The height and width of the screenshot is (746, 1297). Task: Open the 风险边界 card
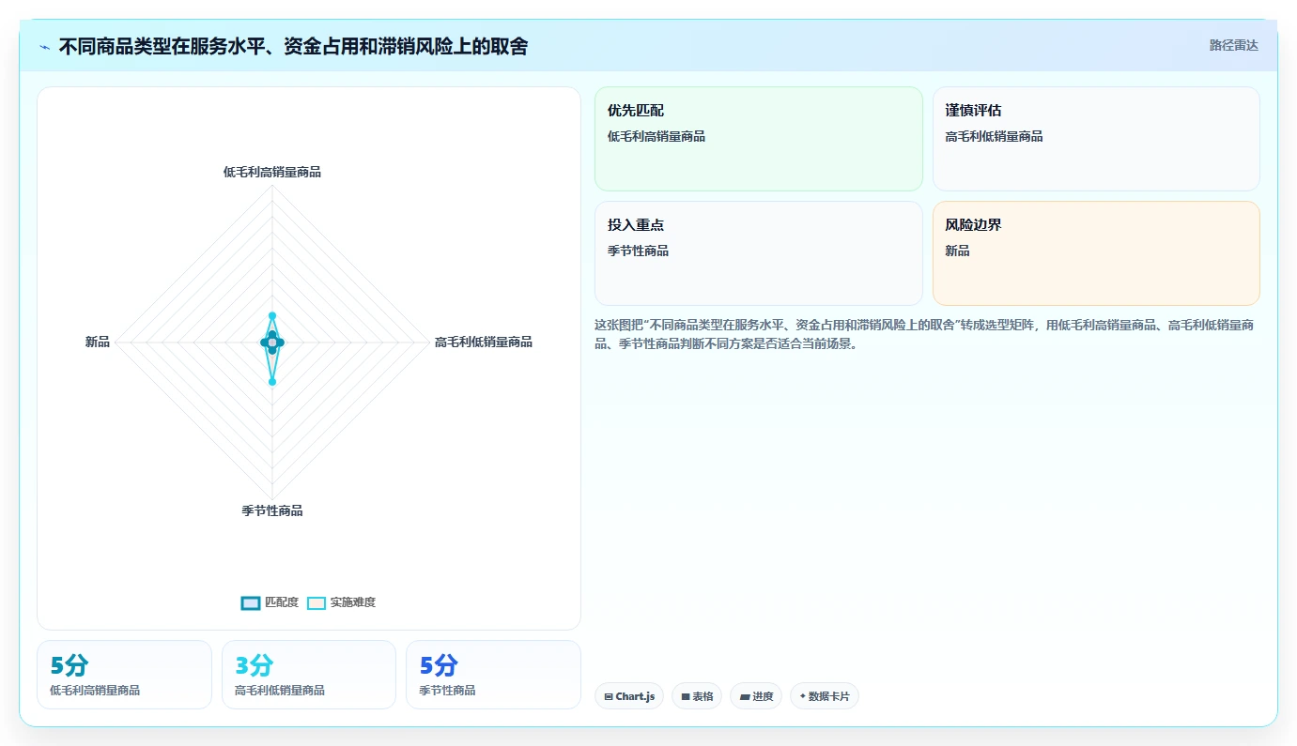pyautogui.click(x=1096, y=253)
